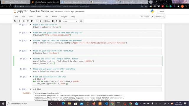189x106 pixels.
Task: Run cell In [17] with its gutter icon
Action: coord(30,25)
